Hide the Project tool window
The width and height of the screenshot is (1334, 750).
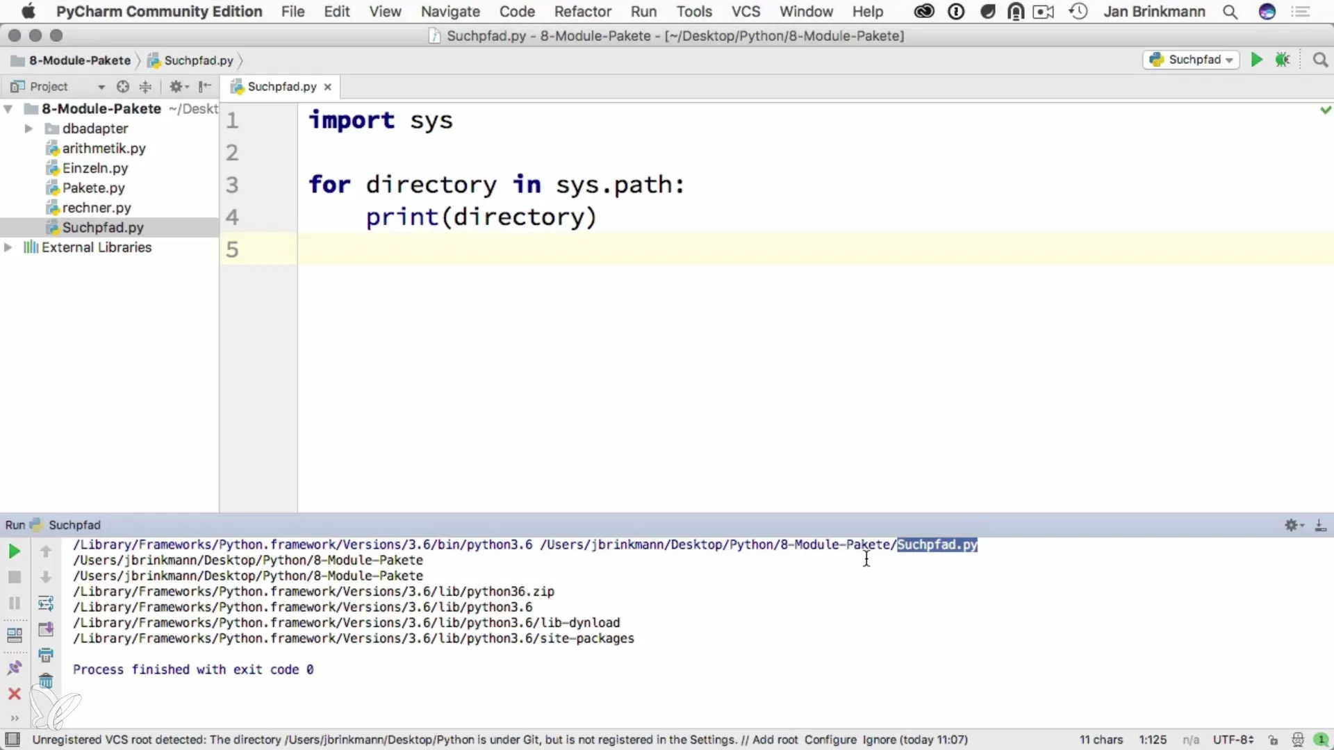[204, 87]
